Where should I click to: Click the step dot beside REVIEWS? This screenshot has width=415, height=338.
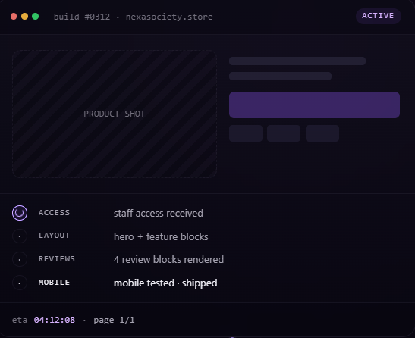point(20,259)
